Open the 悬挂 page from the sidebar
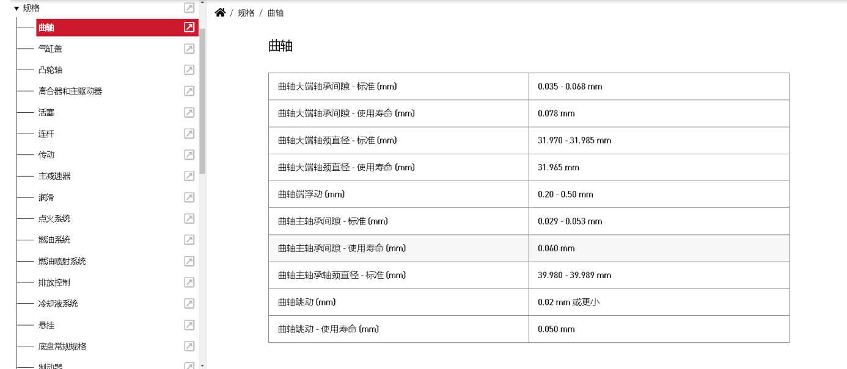 [x=46, y=324]
